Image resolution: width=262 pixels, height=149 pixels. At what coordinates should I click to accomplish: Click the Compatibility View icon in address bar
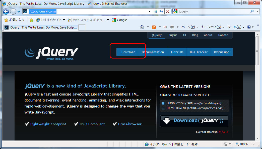coord(155,11)
